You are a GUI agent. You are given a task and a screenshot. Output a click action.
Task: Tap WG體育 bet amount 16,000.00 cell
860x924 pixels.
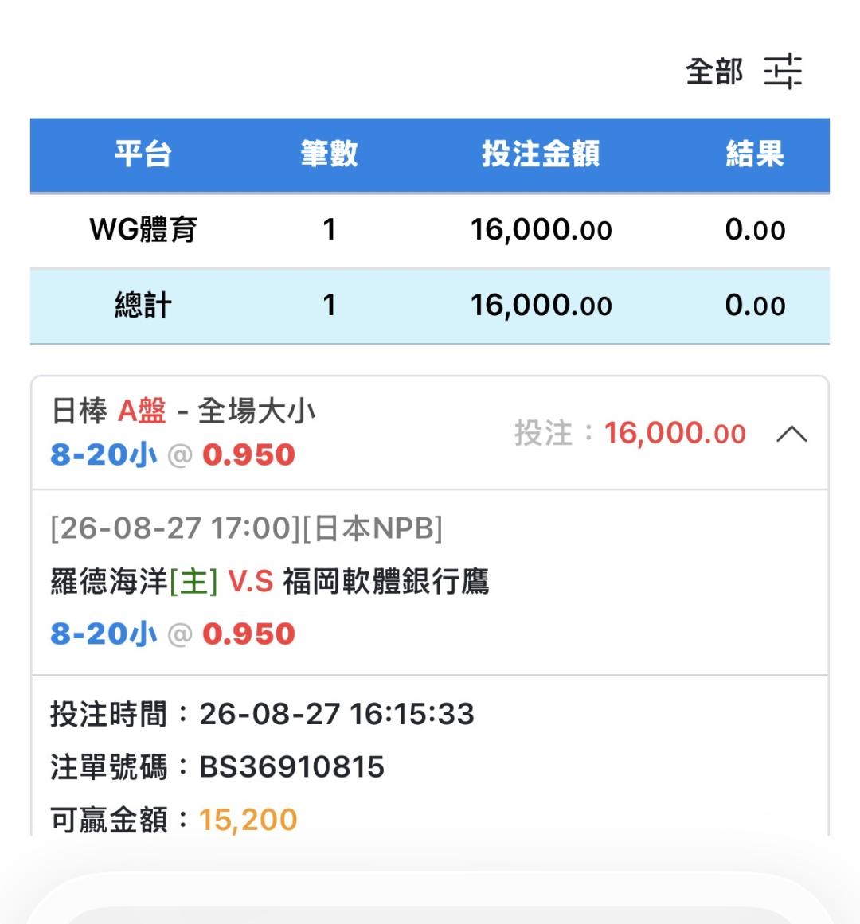tap(541, 230)
